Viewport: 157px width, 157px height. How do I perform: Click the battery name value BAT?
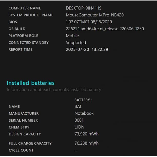coord(78,106)
